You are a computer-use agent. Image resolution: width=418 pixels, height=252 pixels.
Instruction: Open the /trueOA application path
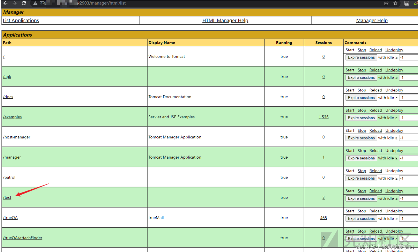[10, 218]
